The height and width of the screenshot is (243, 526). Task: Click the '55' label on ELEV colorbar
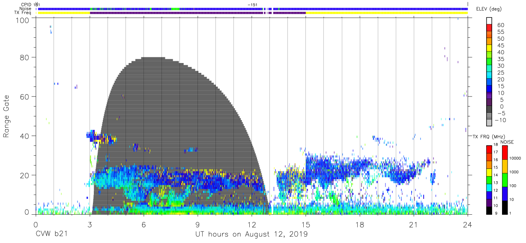click(x=501, y=32)
